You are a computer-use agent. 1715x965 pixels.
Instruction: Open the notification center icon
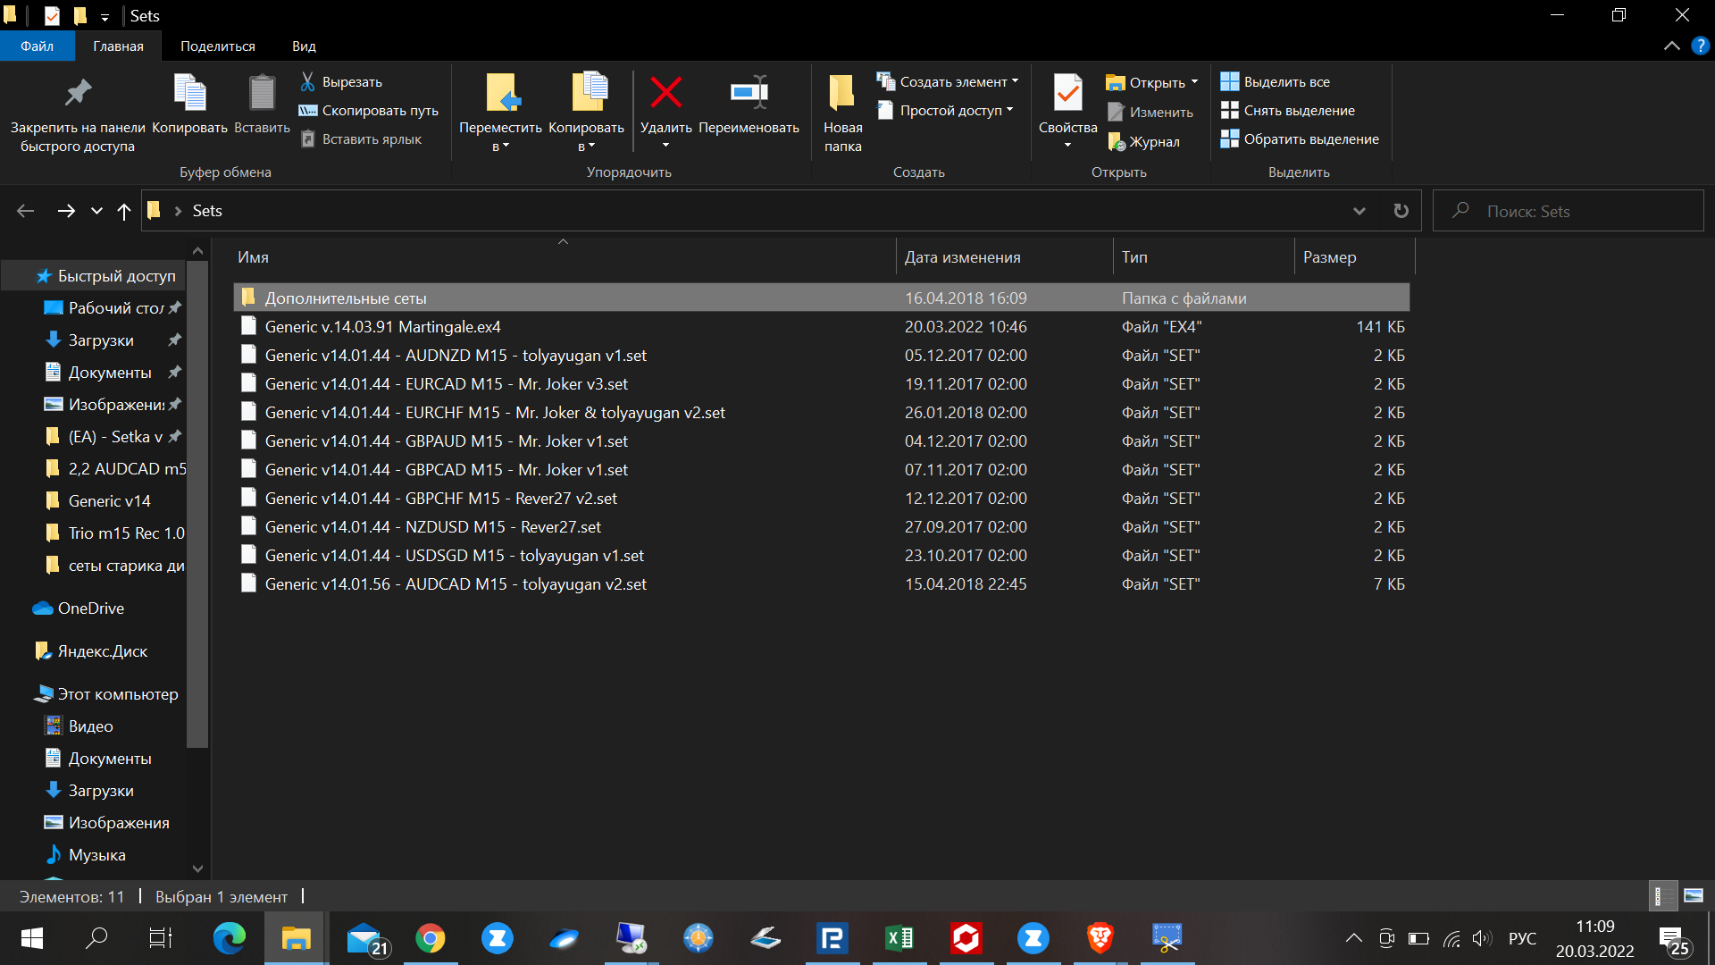point(1674,940)
